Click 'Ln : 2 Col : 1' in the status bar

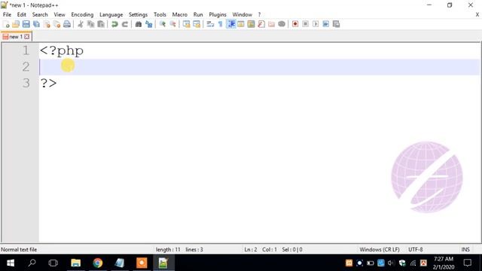click(x=261, y=249)
